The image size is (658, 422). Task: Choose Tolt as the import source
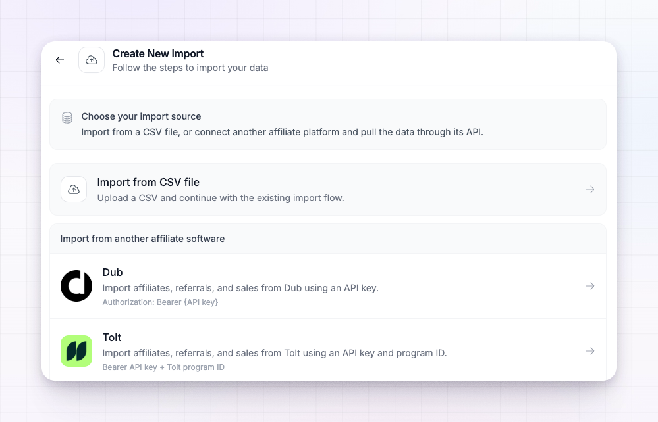(328, 350)
